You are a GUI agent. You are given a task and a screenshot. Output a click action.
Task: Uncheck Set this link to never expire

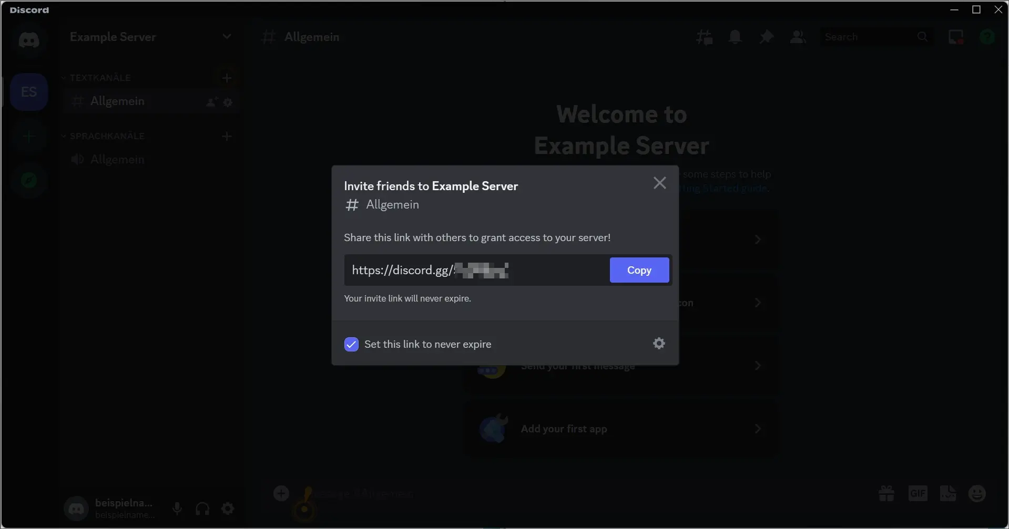[351, 344]
